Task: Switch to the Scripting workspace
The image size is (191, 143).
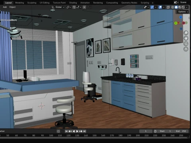Action: pos(145,3)
